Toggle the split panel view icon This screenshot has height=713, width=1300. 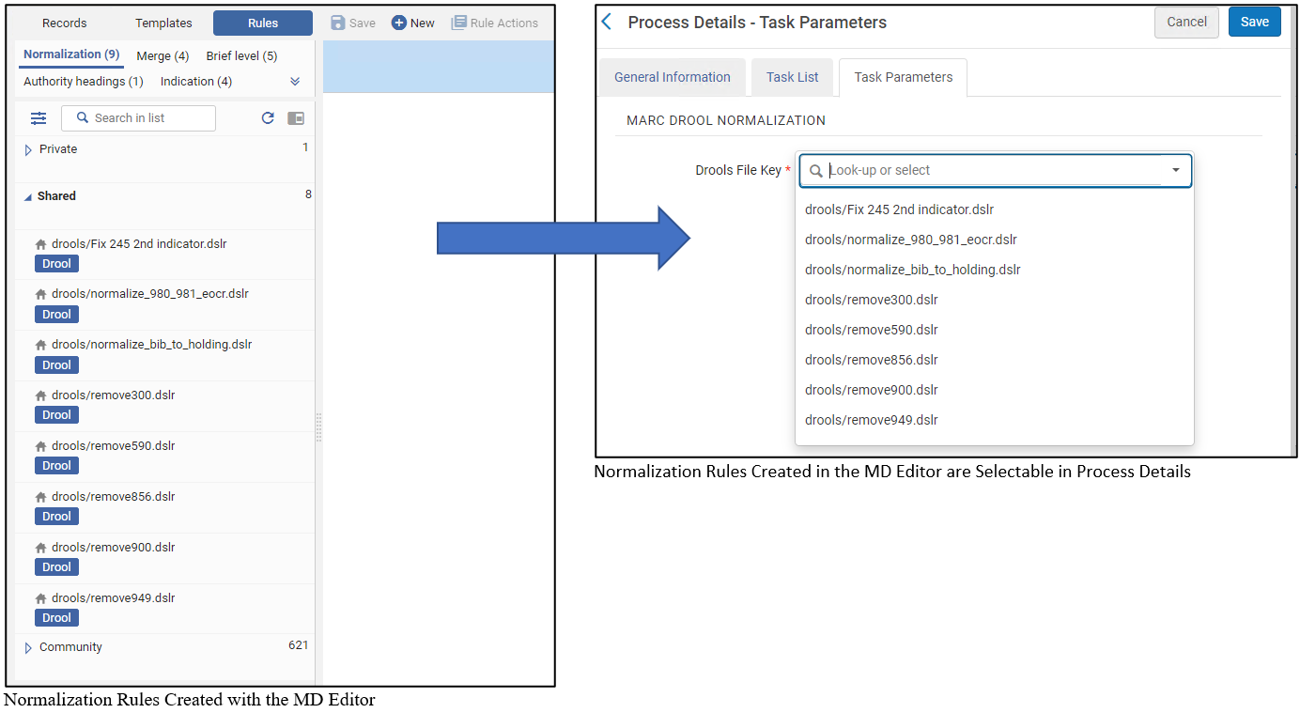click(x=296, y=118)
